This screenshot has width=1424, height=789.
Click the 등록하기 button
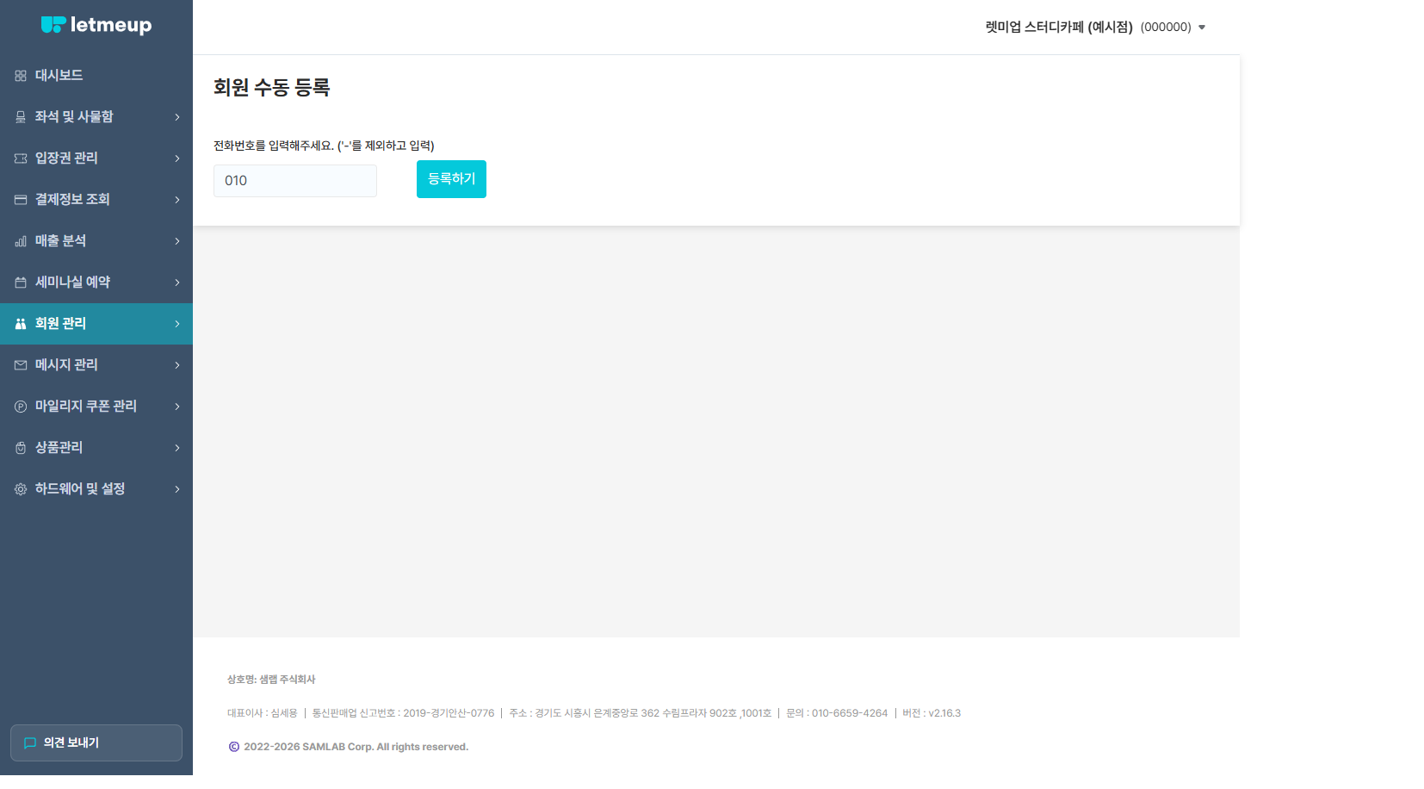451,179
